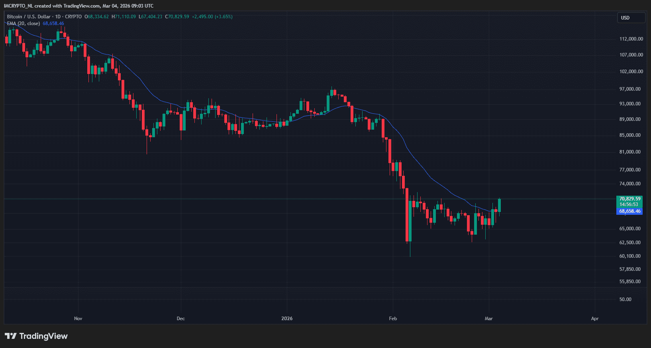Image resolution: width=651 pixels, height=348 pixels.
Task: Open the USD currency selector
Action: click(x=631, y=18)
